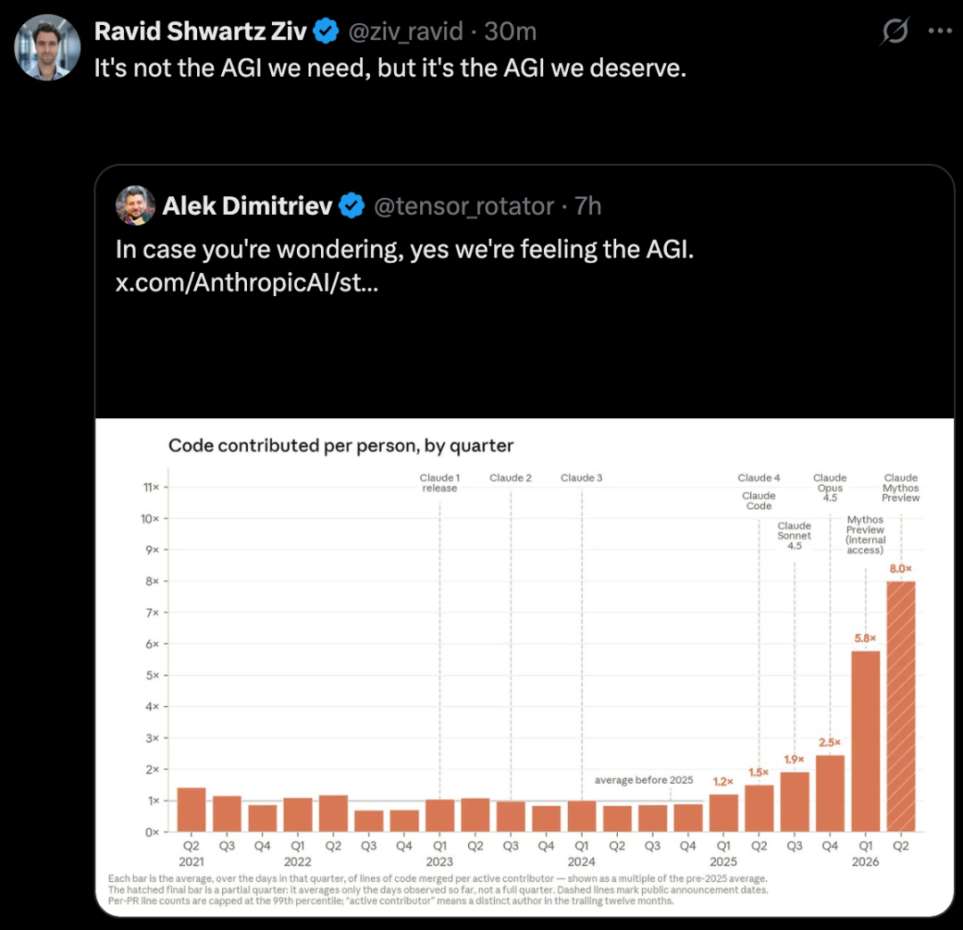Click the 5.8× Q1 2026 bar
Viewport: 963px width, 930px height.
(x=865, y=742)
